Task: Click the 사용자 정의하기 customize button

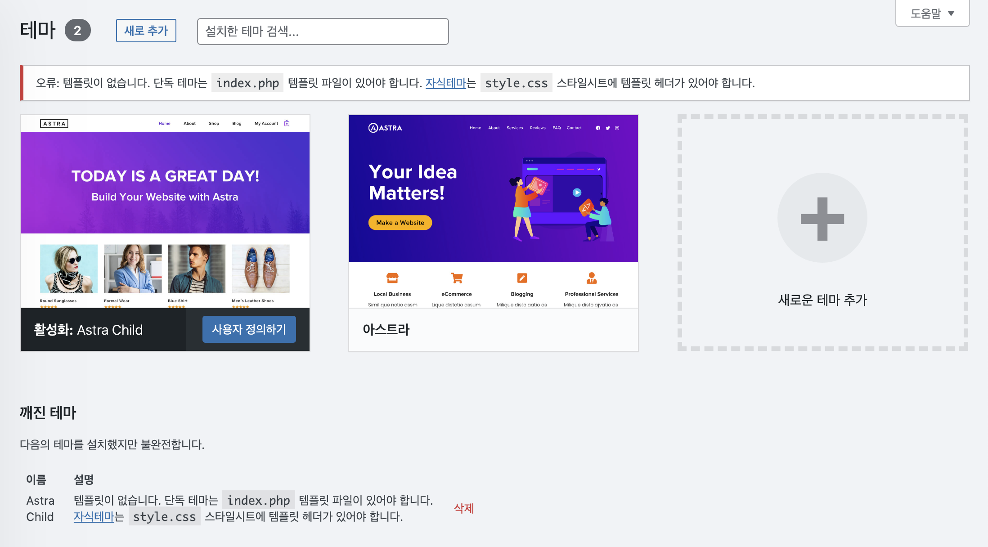Action: click(x=249, y=329)
